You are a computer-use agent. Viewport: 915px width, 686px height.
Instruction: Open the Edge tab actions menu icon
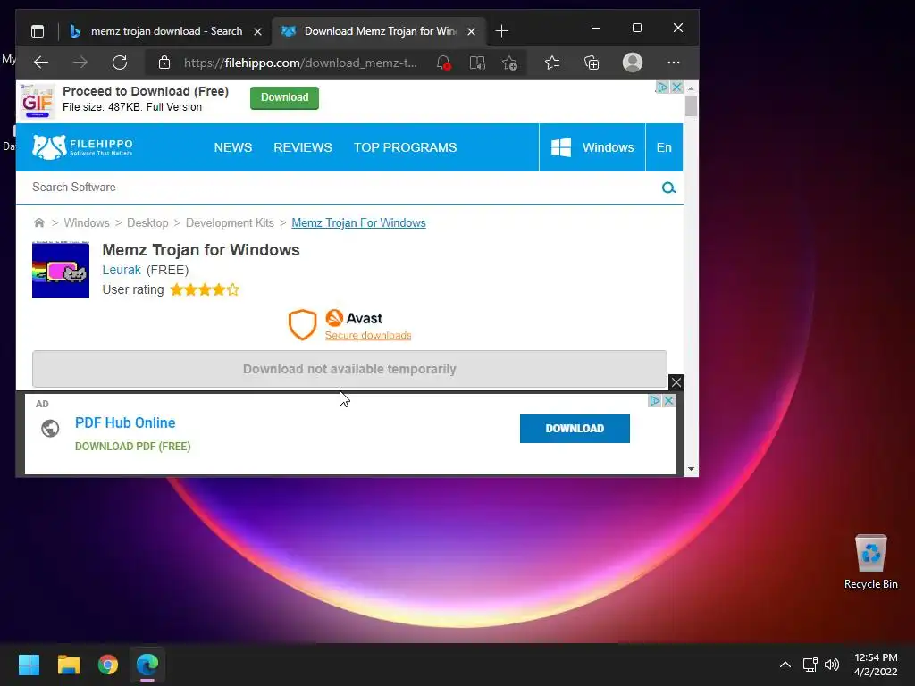38,31
